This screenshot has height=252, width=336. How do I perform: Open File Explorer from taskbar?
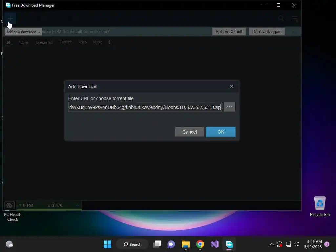pyautogui.click(x=186, y=244)
